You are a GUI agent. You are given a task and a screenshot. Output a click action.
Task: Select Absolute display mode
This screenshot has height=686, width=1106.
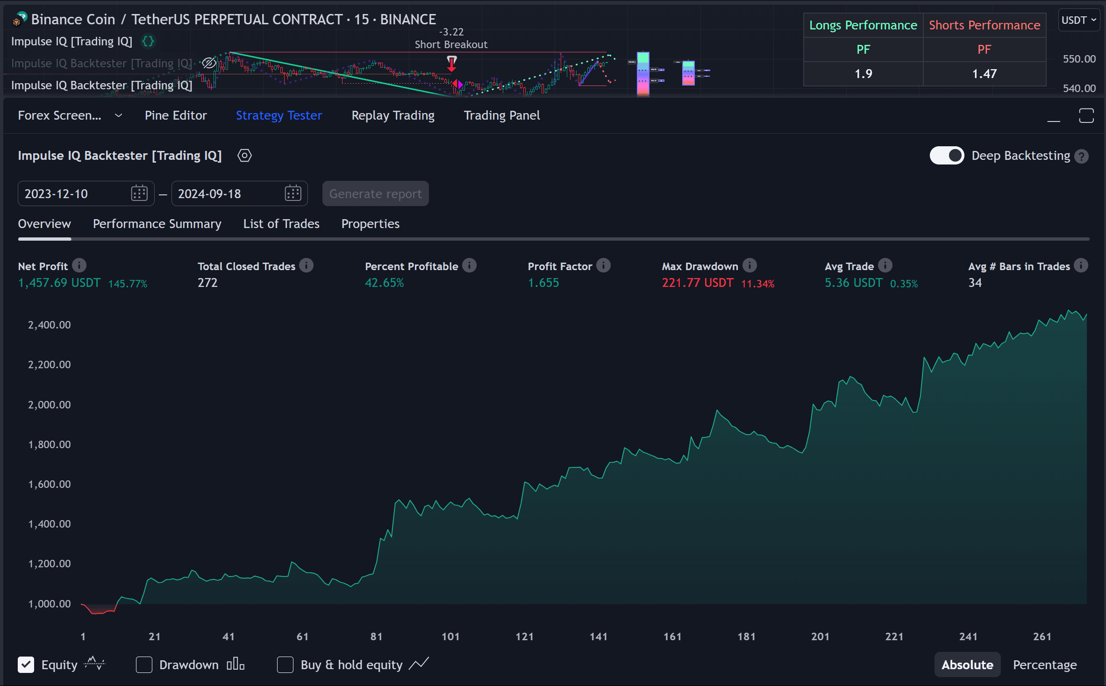click(967, 665)
